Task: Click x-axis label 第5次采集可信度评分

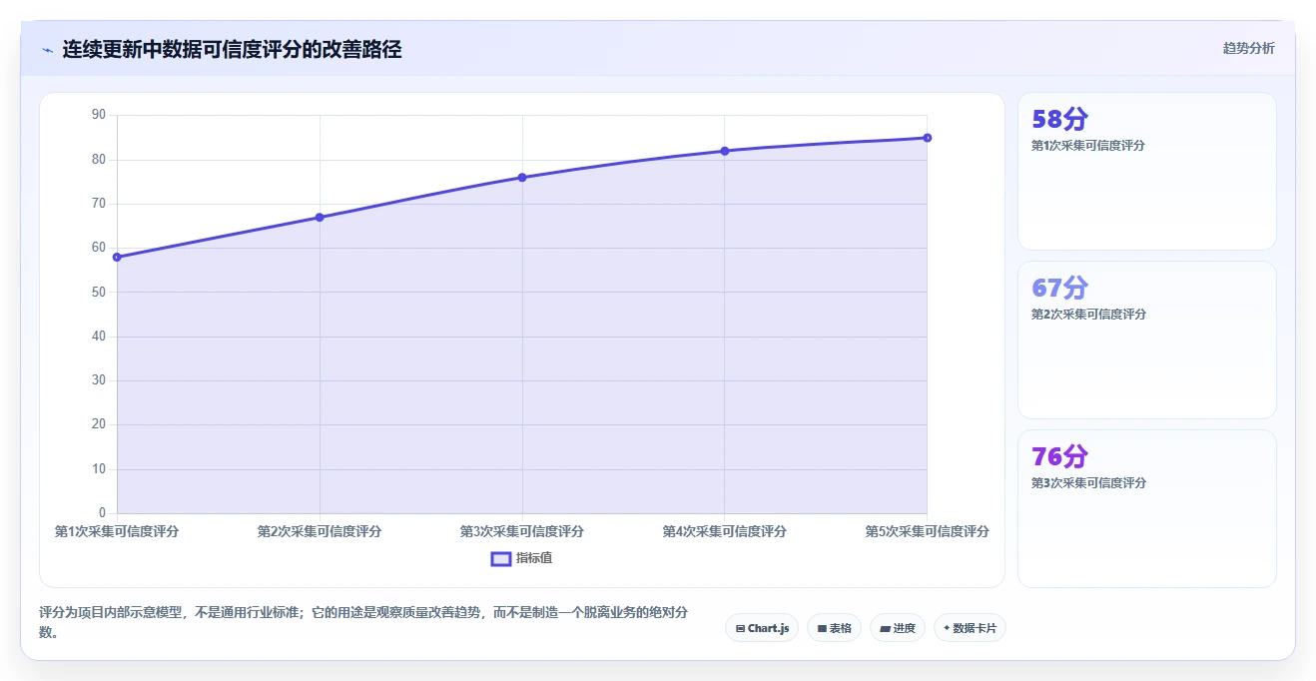Action: 928,531
